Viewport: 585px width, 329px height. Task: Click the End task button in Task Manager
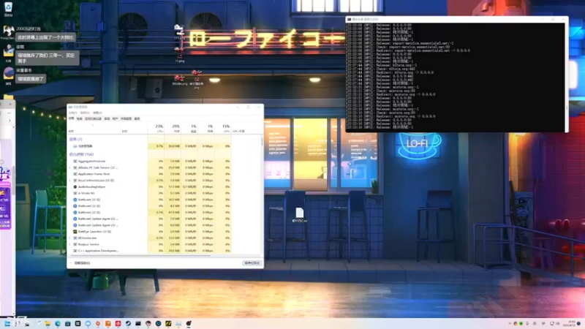point(252,263)
